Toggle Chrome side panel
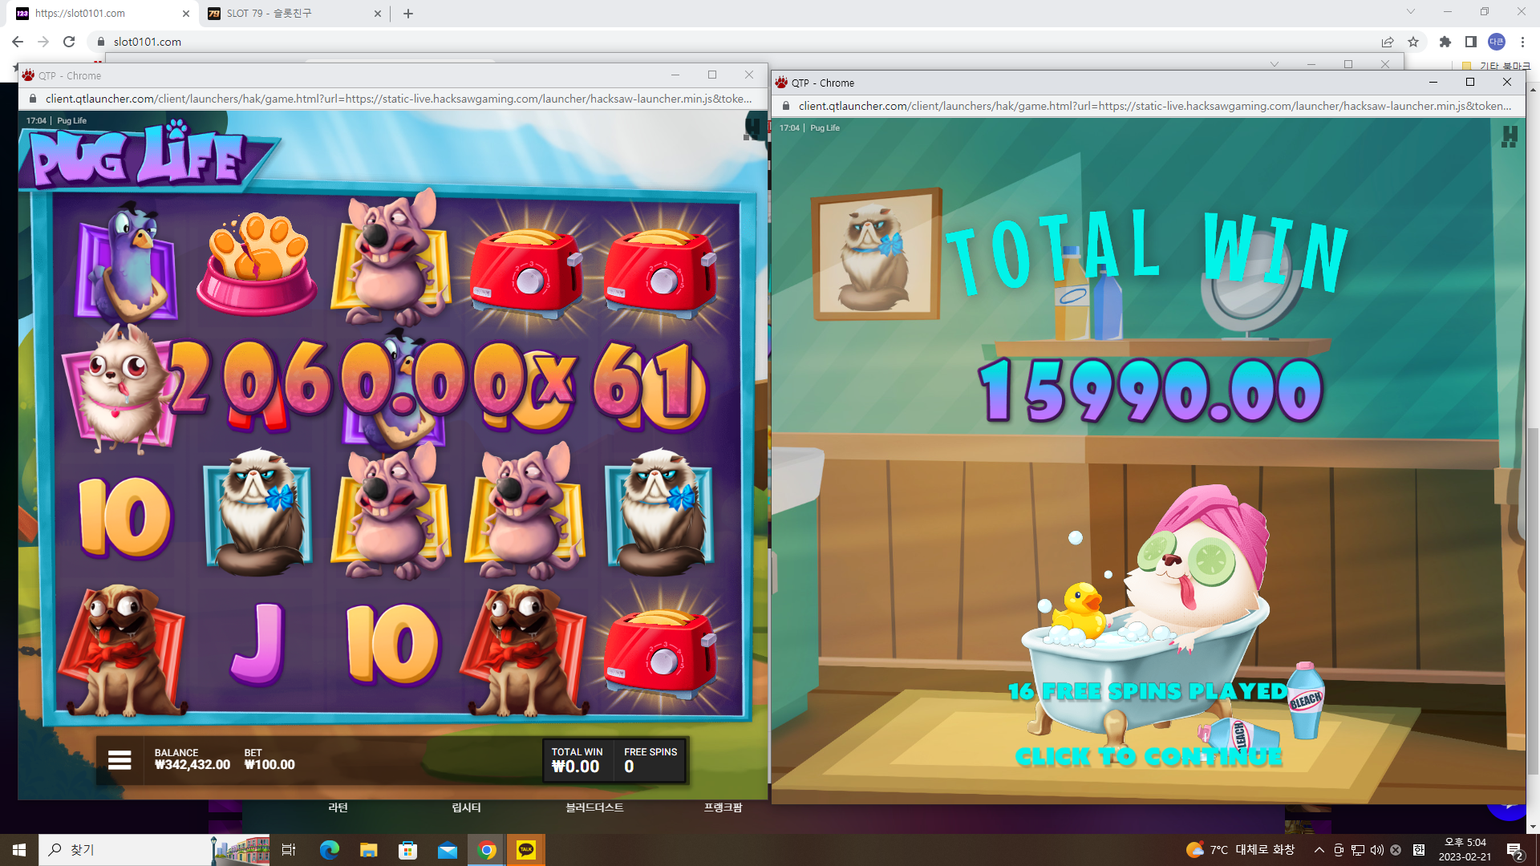This screenshot has height=866, width=1540. point(1471,42)
